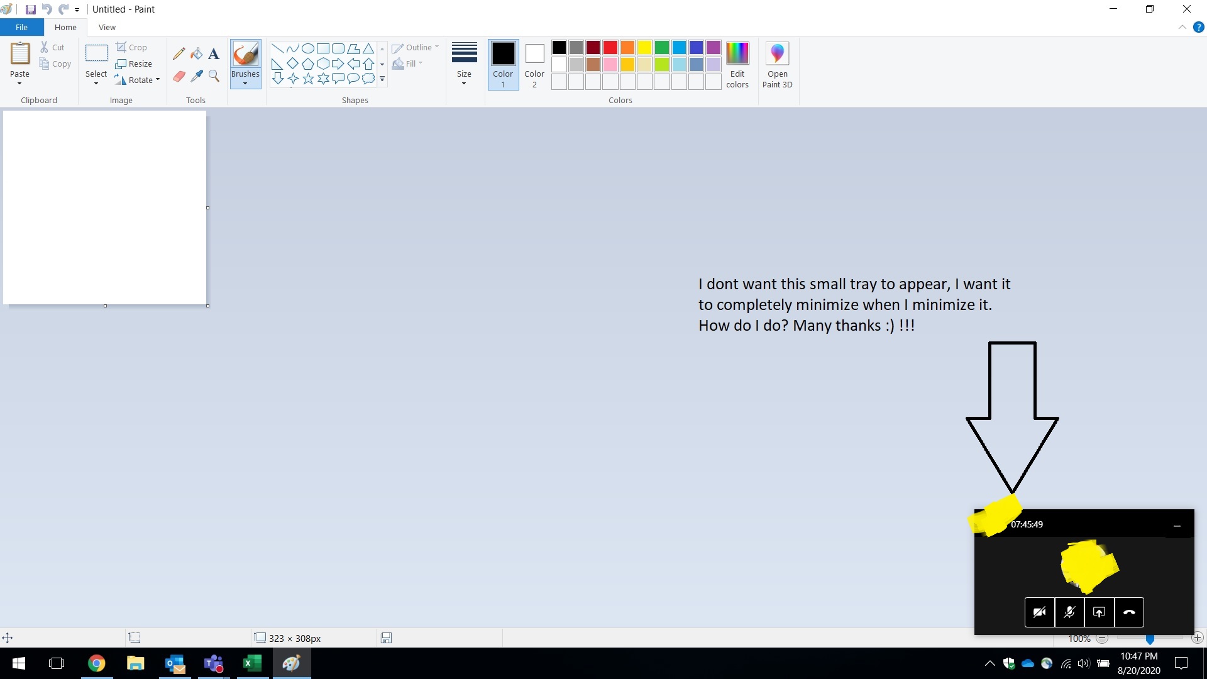Open the File menu
1207x679 pixels.
(21, 27)
